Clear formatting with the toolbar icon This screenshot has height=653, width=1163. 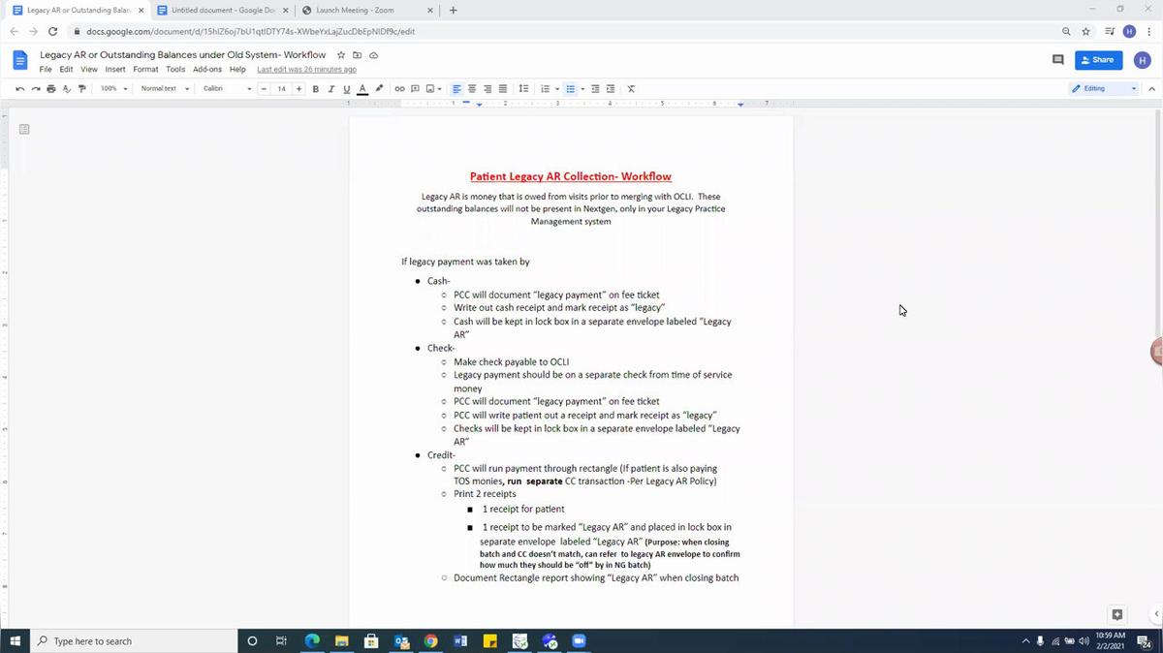pos(630,88)
